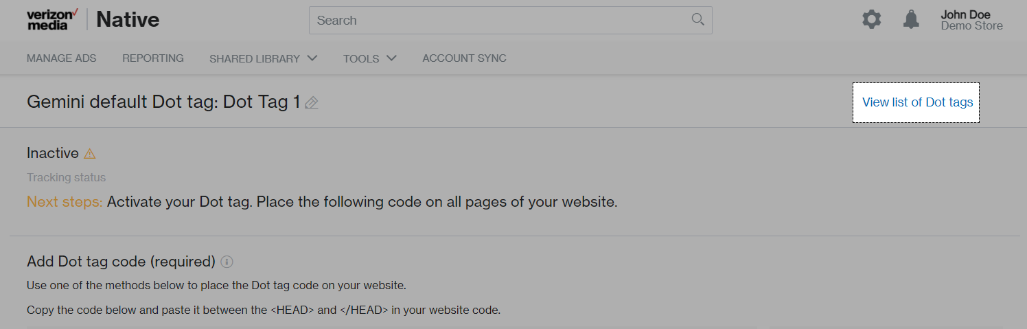The image size is (1027, 329).
Task: Click the Inactive warning triangle icon
Action: [90, 154]
